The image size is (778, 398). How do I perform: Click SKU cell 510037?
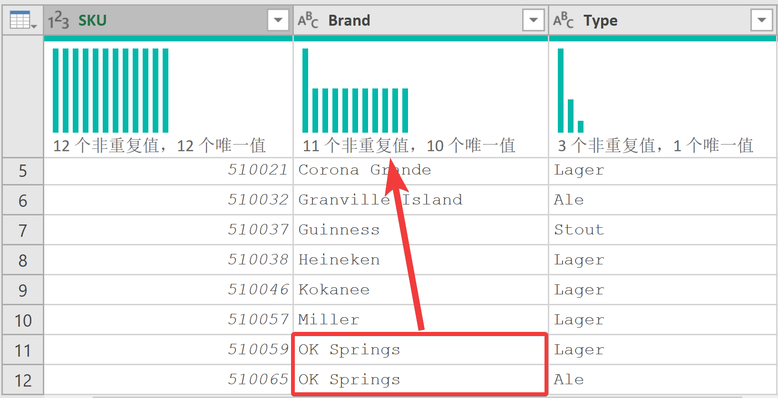[x=168, y=230]
